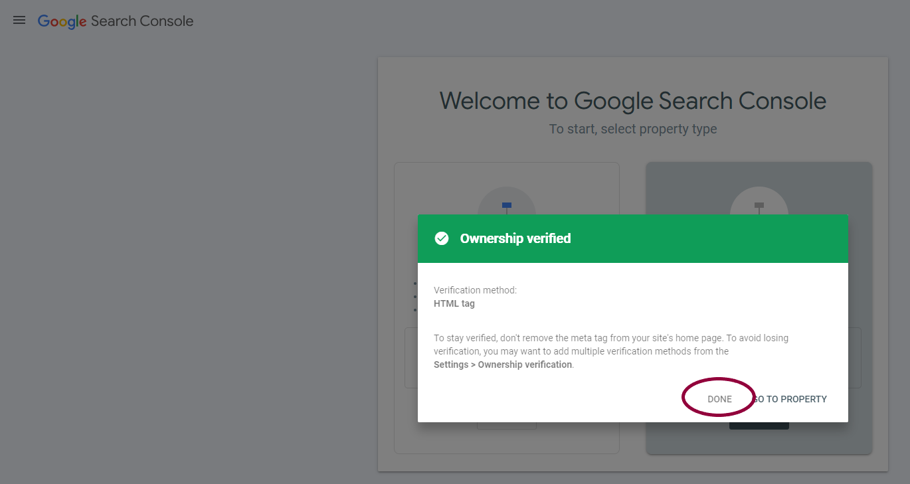This screenshot has width=910, height=484.
Task: Click the Search Console title text
Action: pos(142,21)
